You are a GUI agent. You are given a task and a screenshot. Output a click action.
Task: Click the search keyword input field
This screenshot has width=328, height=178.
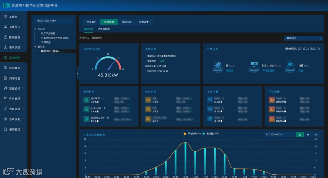pos(54,21)
